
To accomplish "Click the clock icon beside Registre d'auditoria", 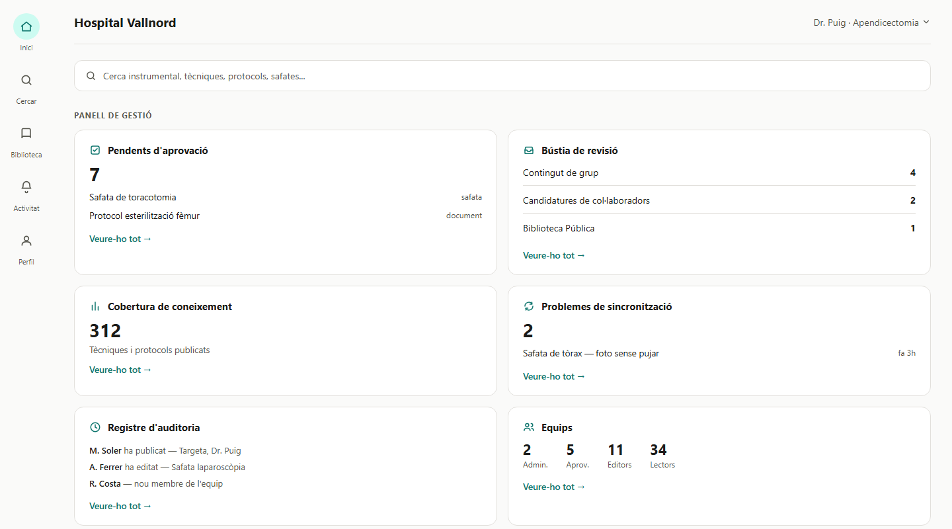I will click(x=95, y=428).
